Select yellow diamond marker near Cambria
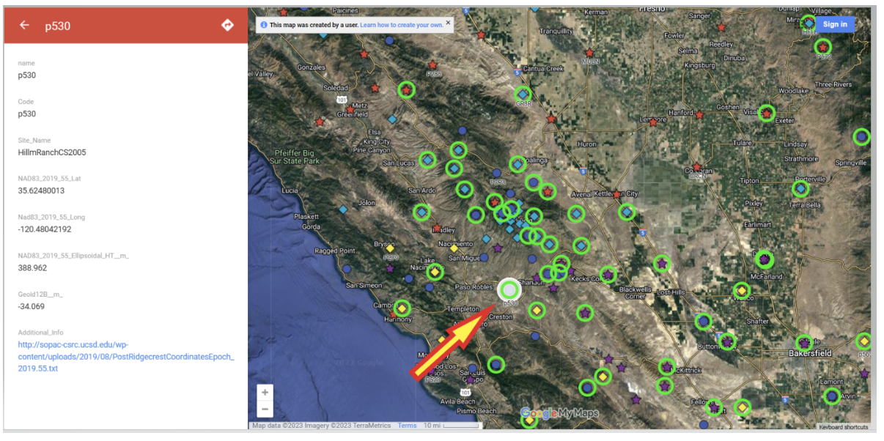 (402, 308)
